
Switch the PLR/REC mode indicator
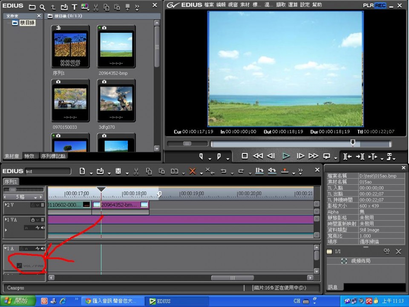point(374,6)
